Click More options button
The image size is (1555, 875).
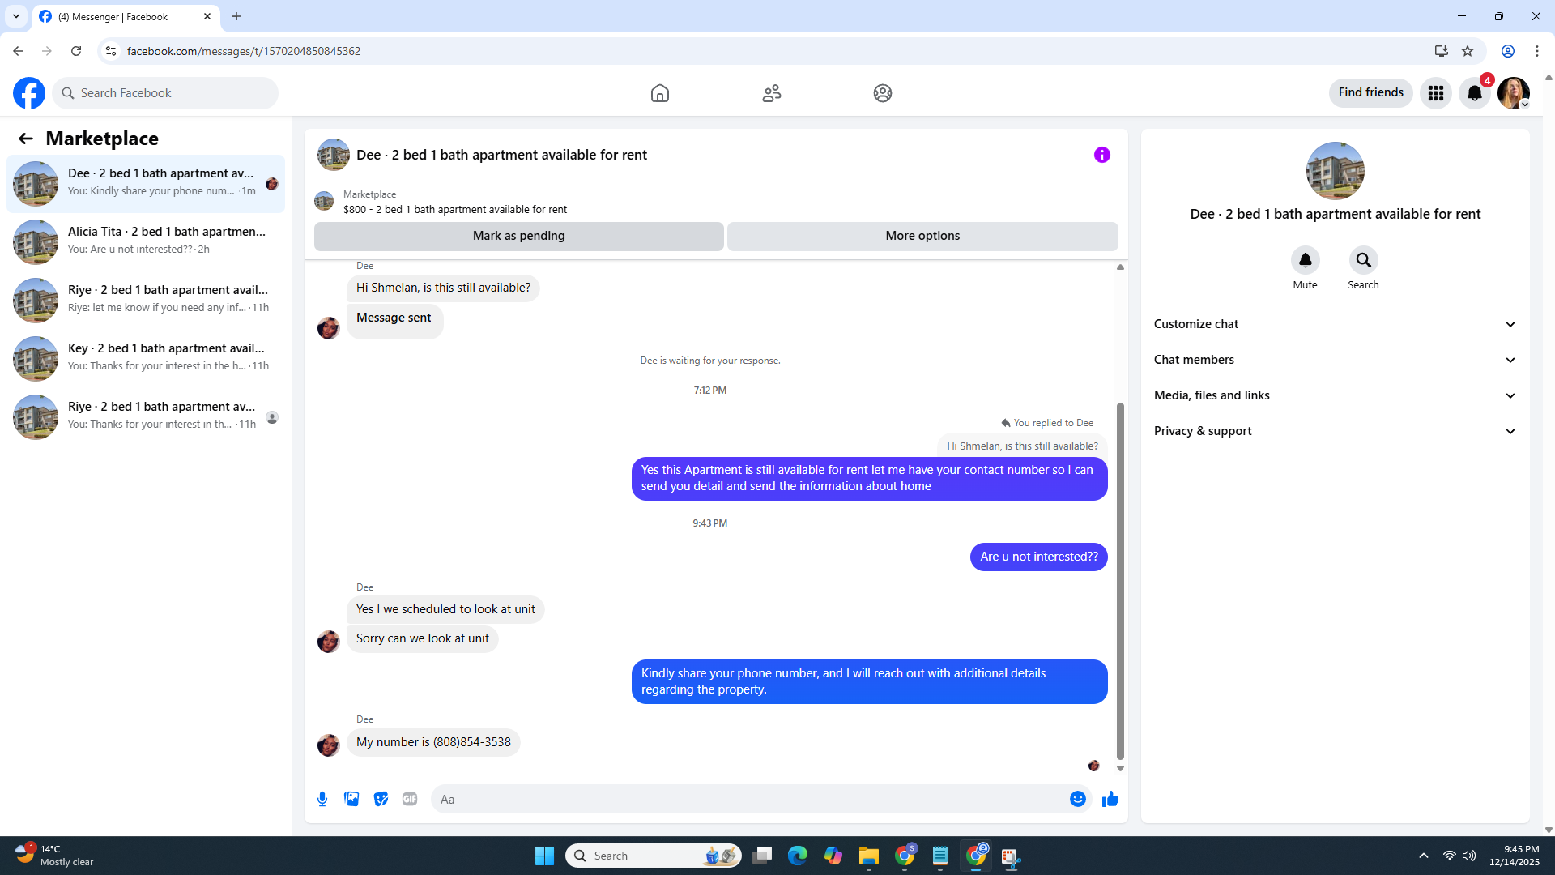pyautogui.click(x=922, y=236)
